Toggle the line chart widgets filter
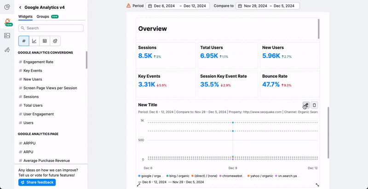 [34, 41]
